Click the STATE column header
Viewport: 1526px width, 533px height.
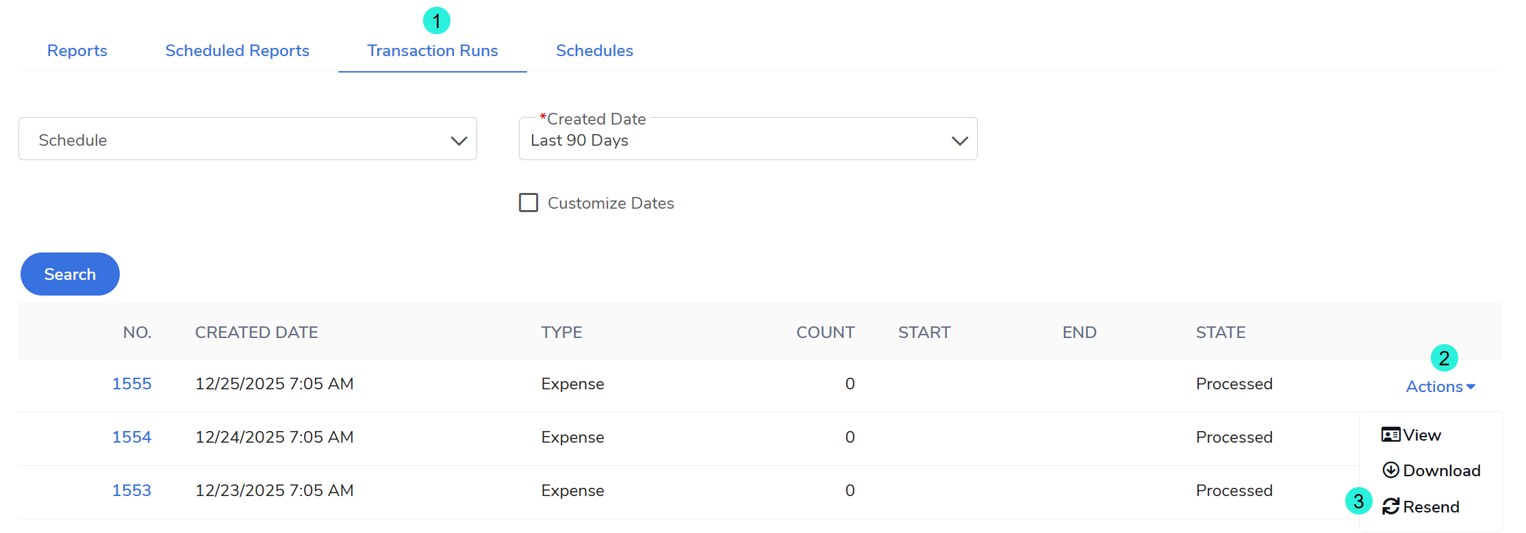(x=1220, y=333)
